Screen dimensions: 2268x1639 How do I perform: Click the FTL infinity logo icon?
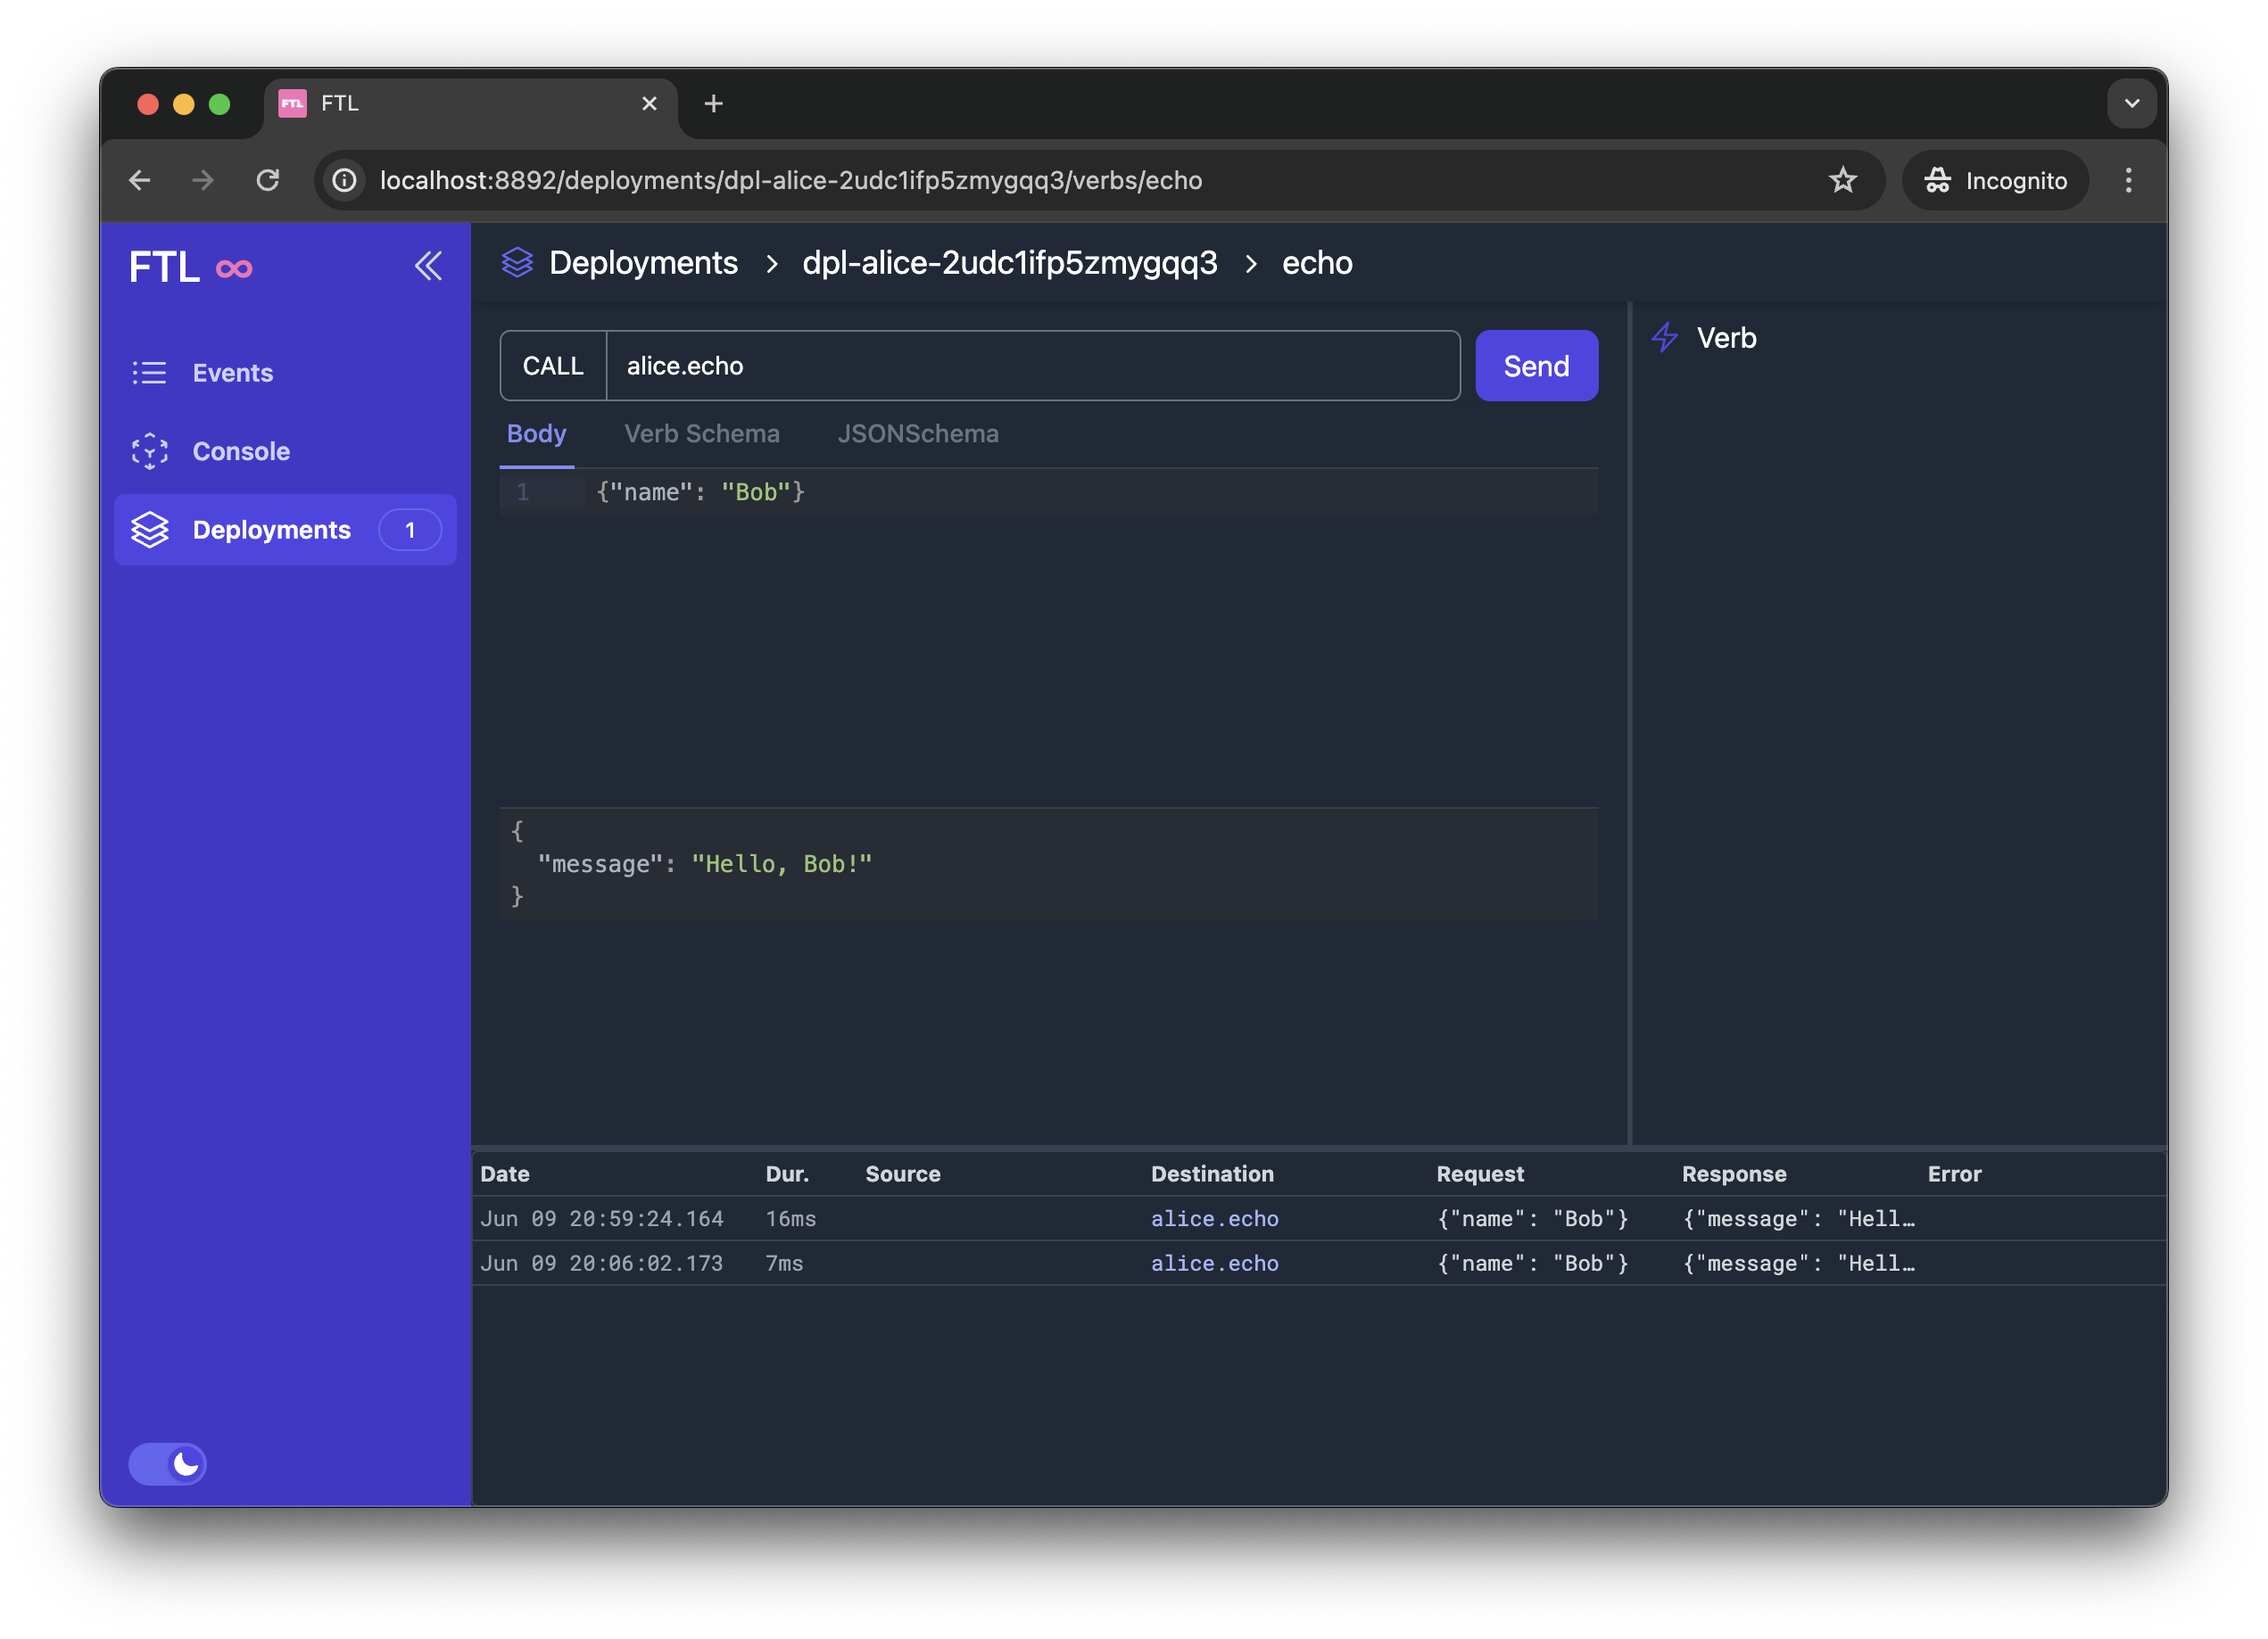pyautogui.click(x=234, y=266)
